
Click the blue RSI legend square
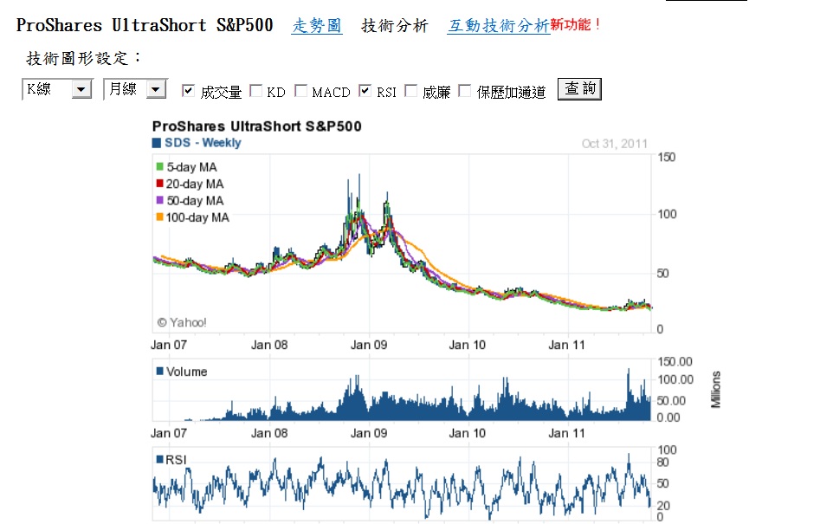[159, 459]
